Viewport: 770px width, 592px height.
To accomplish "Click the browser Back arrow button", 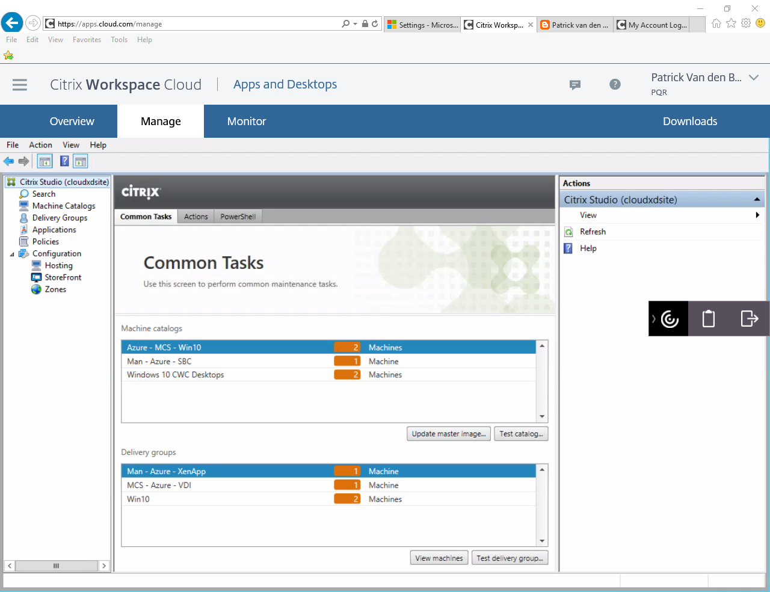I will tap(12, 23).
